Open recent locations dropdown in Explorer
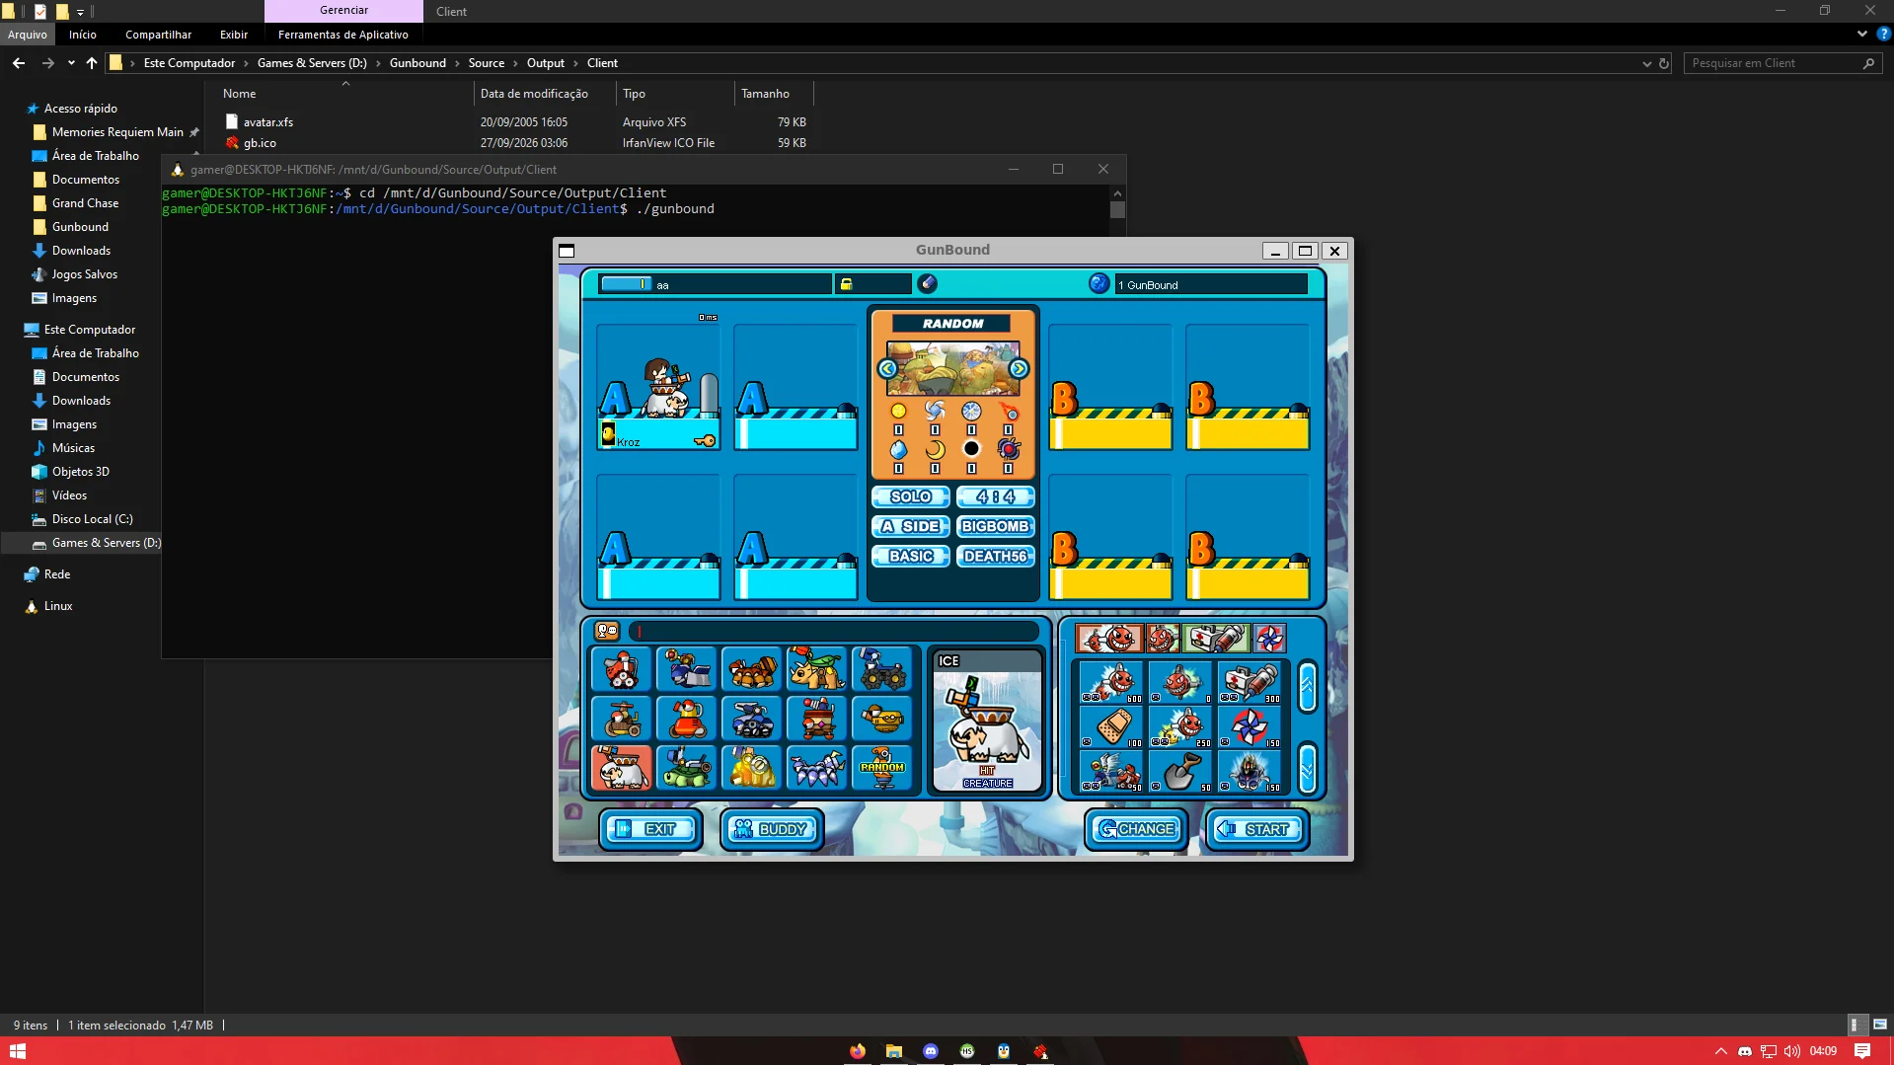1894x1065 pixels. pos(71,63)
